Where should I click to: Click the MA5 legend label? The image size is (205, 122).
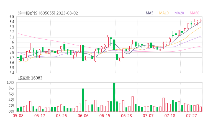pyautogui.click(x=149, y=13)
